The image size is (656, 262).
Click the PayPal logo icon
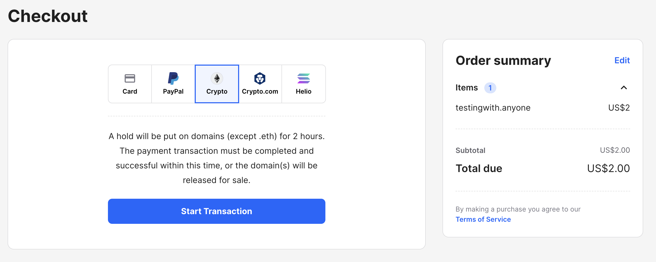click(x=173, y=78)
